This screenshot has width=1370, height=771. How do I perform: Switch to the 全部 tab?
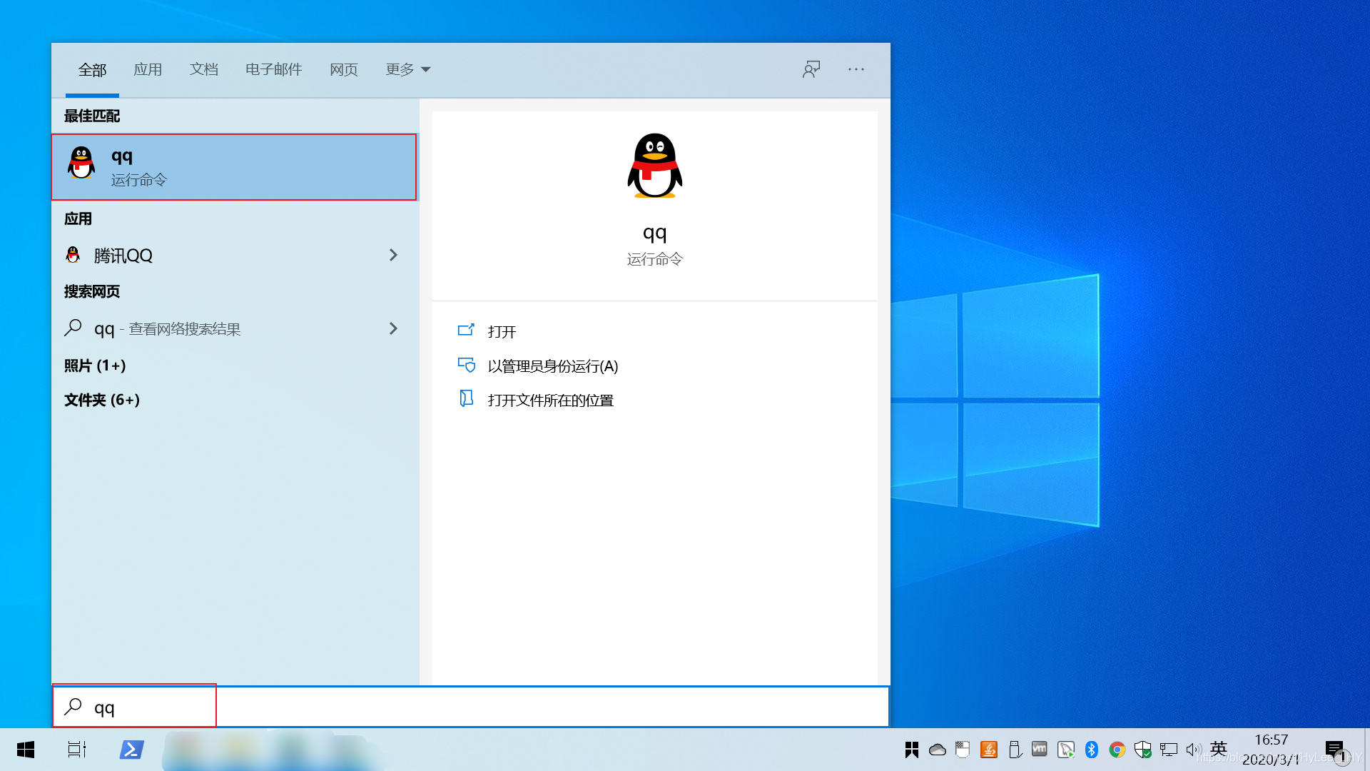tap(92, 69)
